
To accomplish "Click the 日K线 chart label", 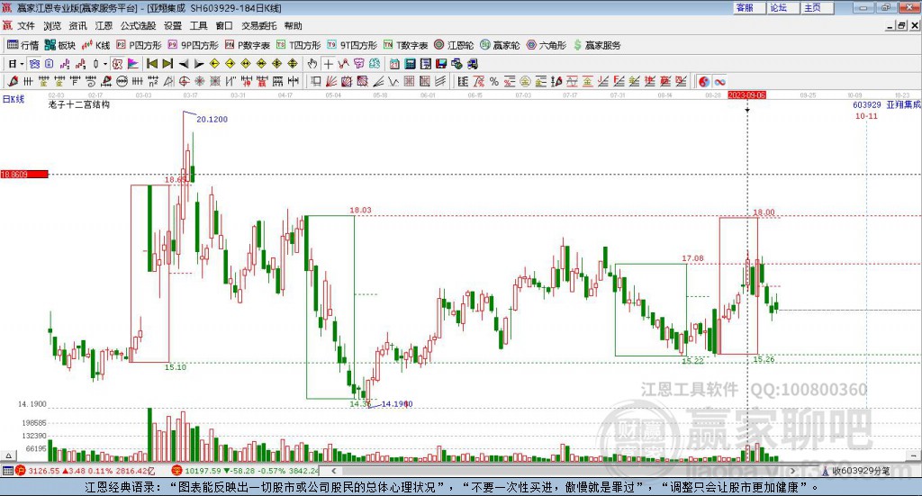I will tap(13, 99).
